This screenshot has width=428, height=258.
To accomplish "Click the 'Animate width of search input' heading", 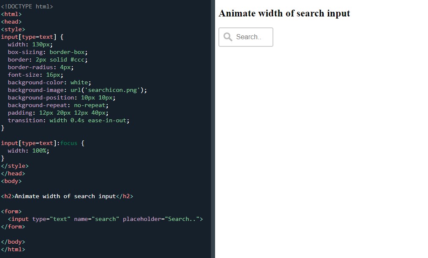I will tap(284, 13).
